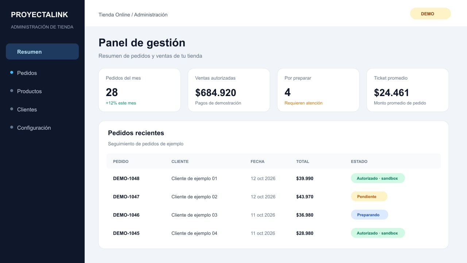Open order DEMO-1048

click(126, 179)
